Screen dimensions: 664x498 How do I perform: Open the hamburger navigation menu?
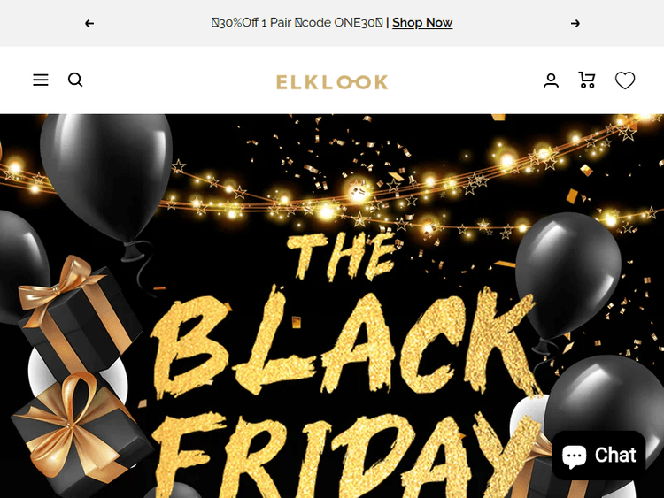pos(41,80)
